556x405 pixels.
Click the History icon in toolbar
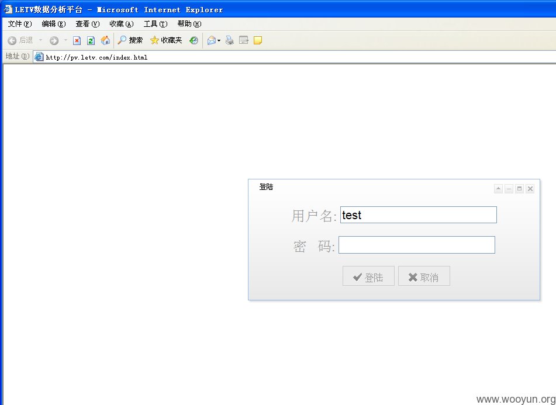[x=194, y=40]
